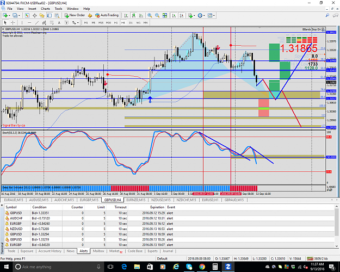This screenshot has width=340, height=272.
Task: Switch chart to D1 timeframe
Action: 131,22
